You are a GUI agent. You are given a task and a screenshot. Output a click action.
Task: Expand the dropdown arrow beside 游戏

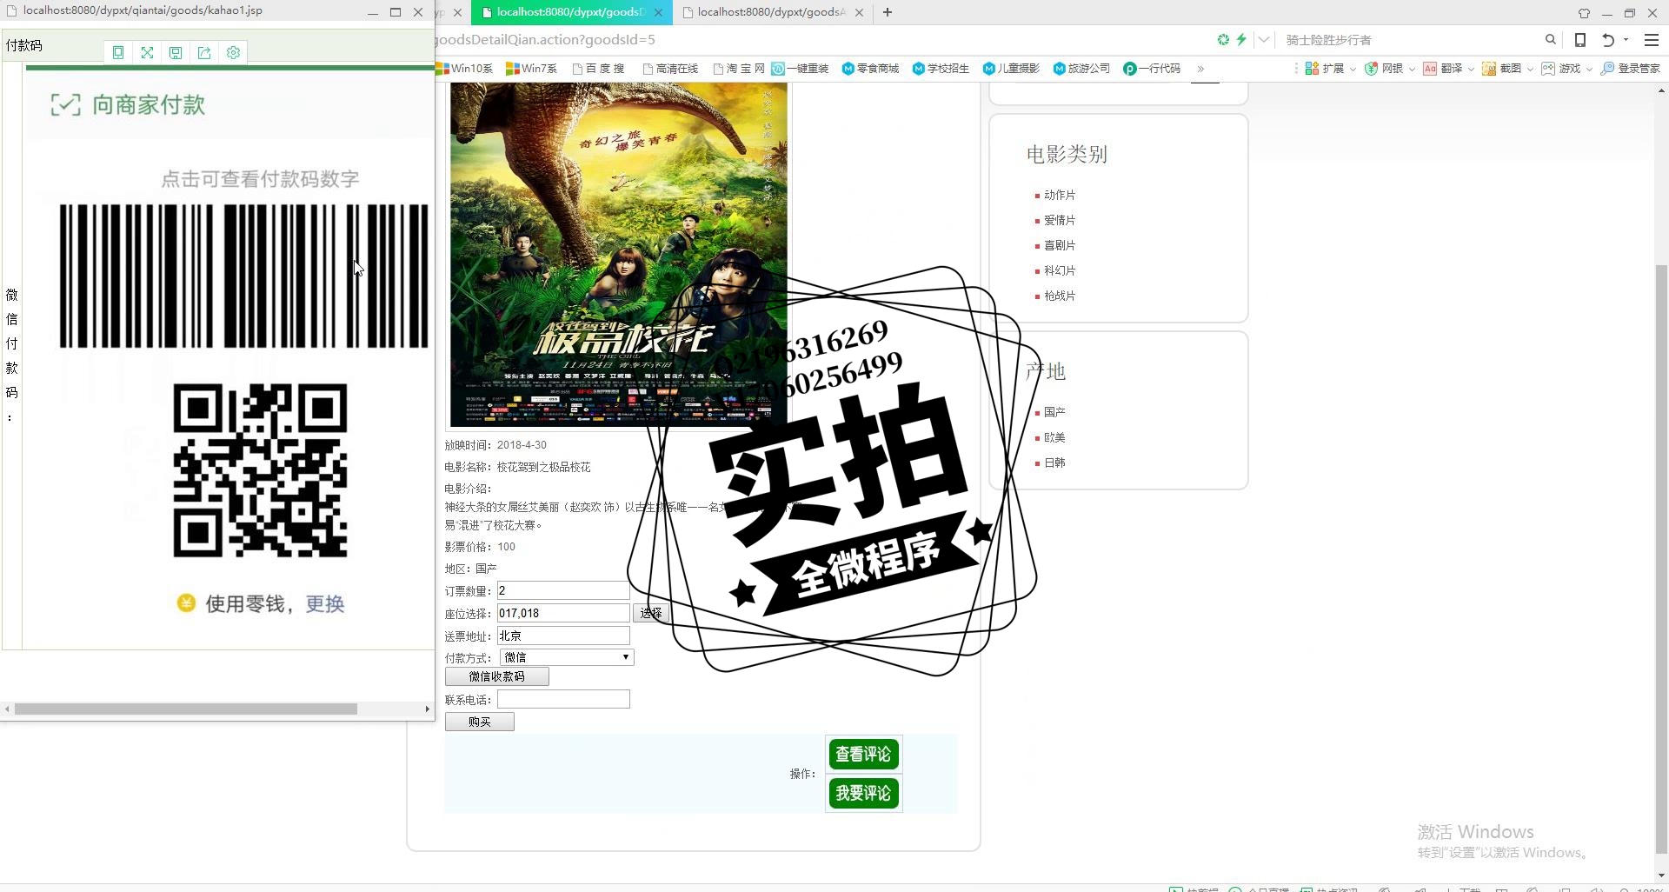(x=1589, y=70)
